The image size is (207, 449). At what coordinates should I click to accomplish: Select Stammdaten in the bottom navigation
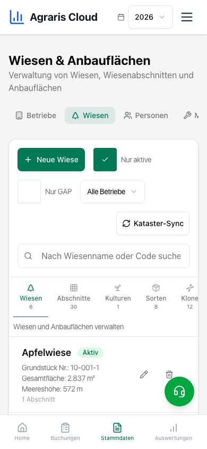pyautogui.click(x=117, y=432)
